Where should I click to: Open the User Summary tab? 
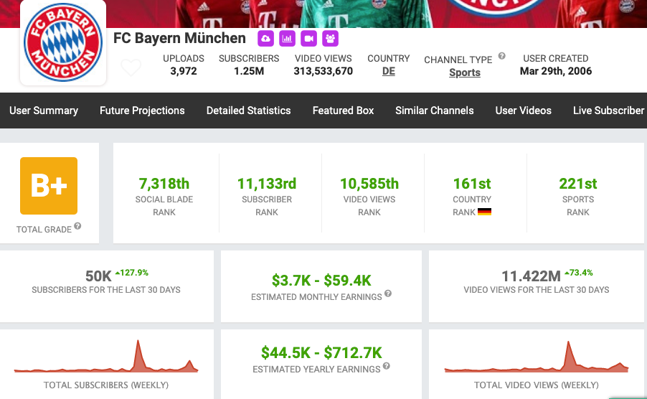click(x=44, y=111)
